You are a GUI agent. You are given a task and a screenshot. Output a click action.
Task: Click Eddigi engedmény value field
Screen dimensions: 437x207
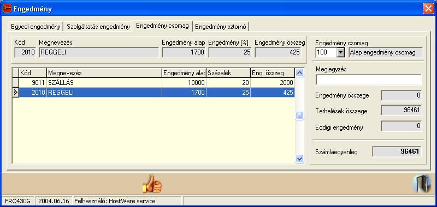coord(401,126)
